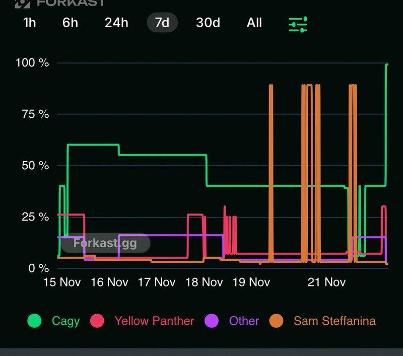Click the 18 Nov date axis label
The image size is (403, 356).
coord(204,282)
